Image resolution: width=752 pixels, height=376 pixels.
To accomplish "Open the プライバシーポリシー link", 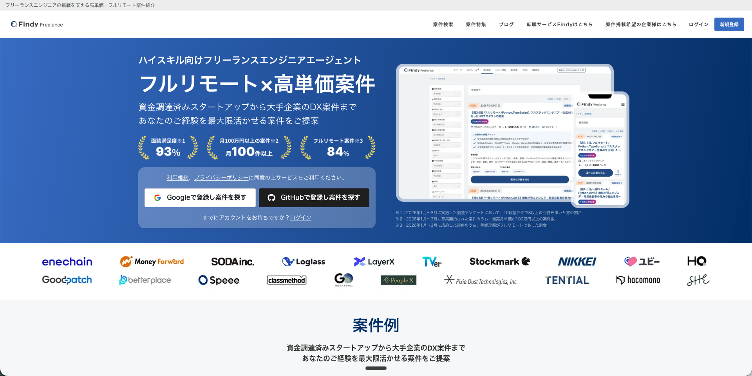I will [x=221, y=178].
